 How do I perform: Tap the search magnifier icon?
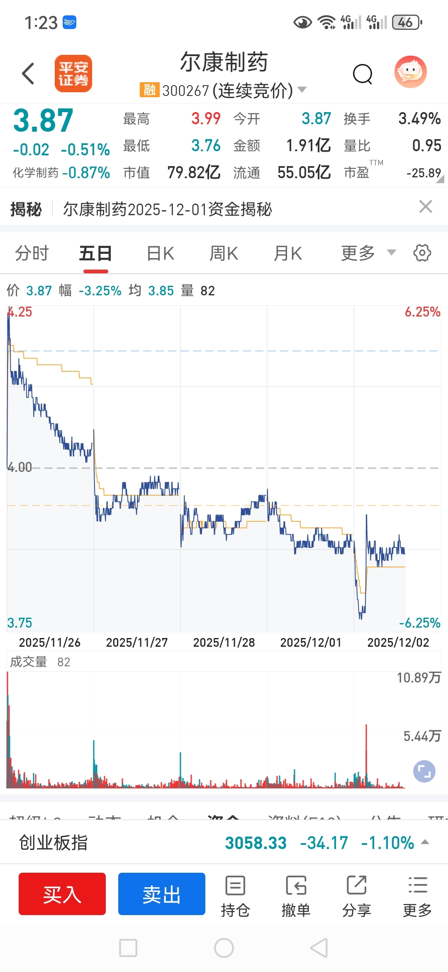(x=363, y=74)
